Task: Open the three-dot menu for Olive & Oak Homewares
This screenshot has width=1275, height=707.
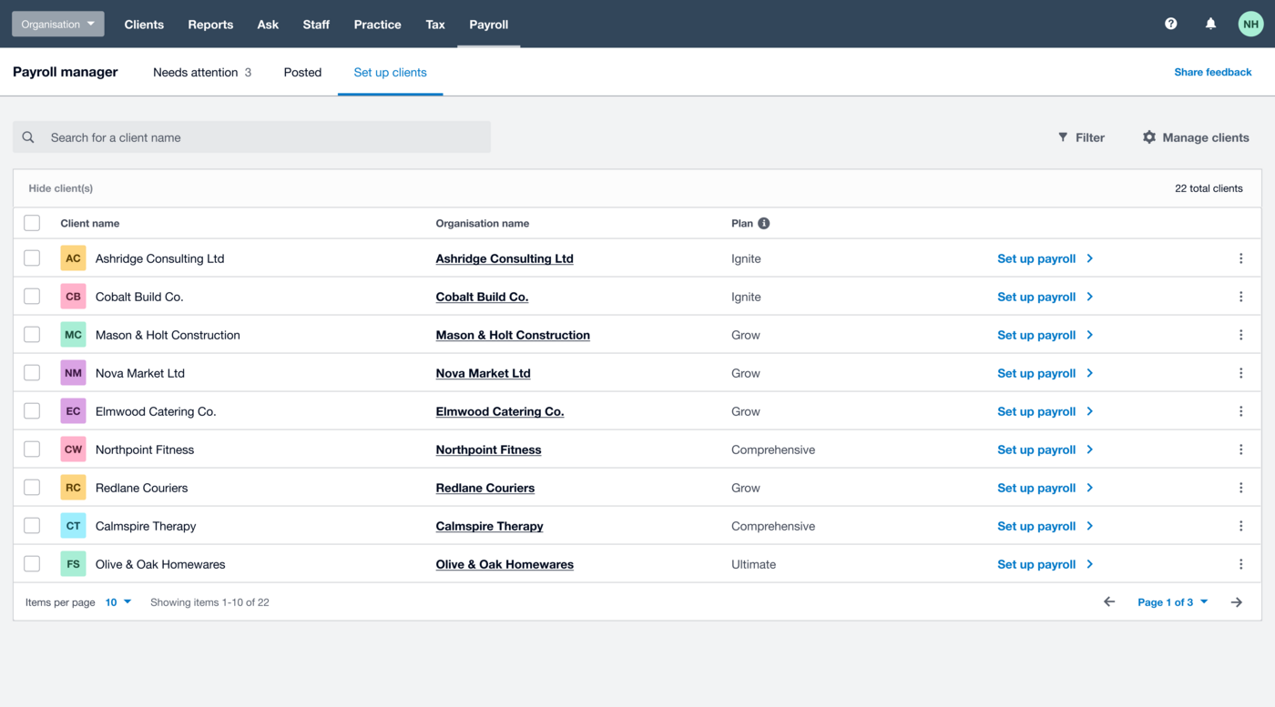Action: click(x=1240, y=564)
